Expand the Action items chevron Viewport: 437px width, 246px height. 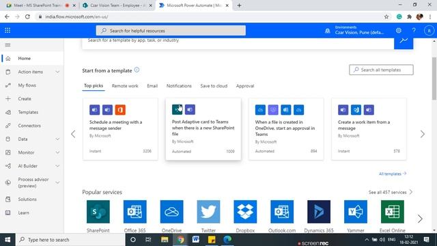click(57, 72)
